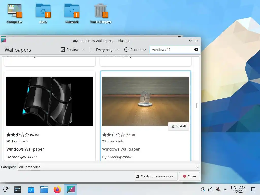Image resolution: width=260 pixels, height=195 pixels.
Task: Open the Network desktop icon
Action: 72,14
